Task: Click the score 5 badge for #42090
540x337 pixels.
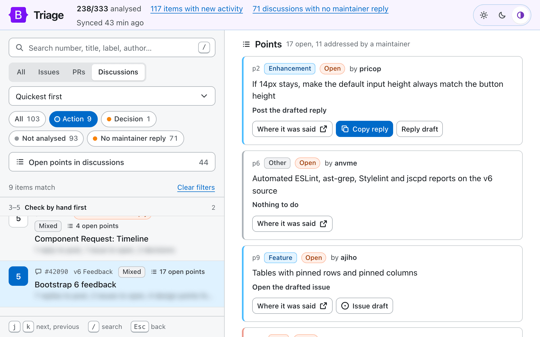Action: point(18,276)
